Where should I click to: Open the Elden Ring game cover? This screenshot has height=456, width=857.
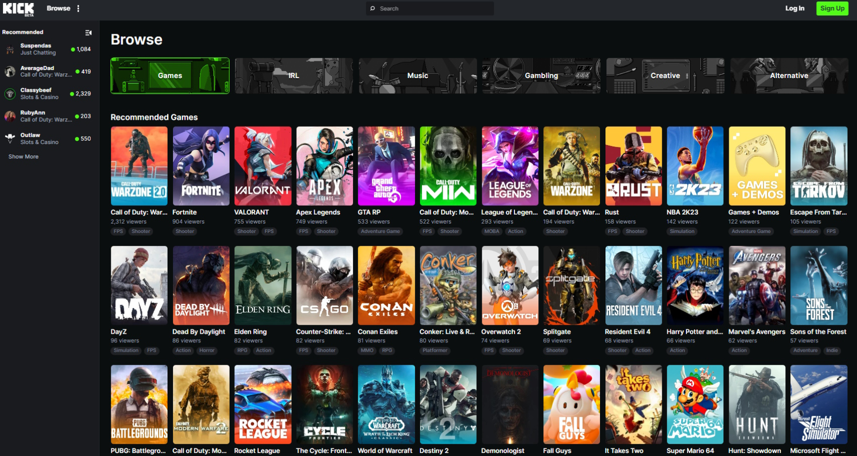click(x=262, y=285)
